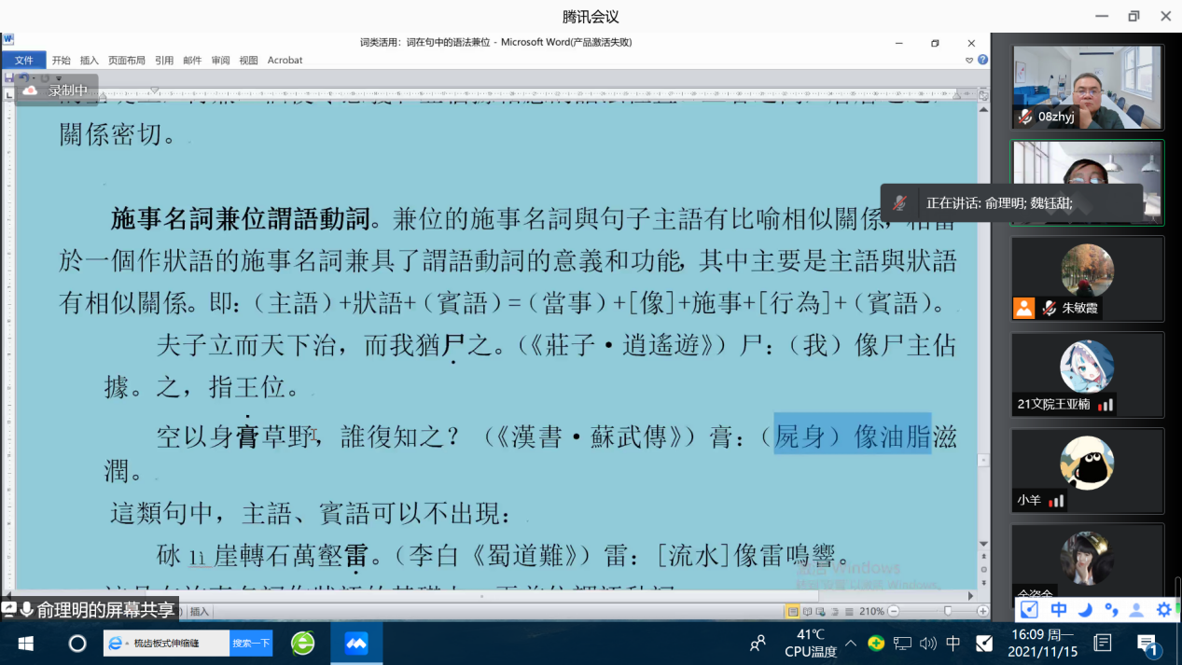Switch to print layout view button
Screen dimensions: 1182x665
click(x=793, y=611)
